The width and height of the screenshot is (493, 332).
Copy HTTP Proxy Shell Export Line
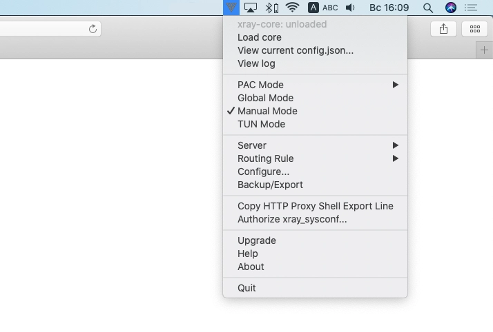pyautogui.click(x=315, y=206)
